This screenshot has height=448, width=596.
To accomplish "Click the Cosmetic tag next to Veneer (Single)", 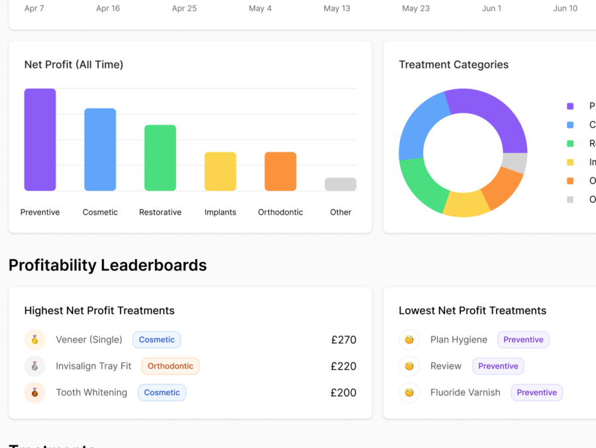I will point(156,339).
